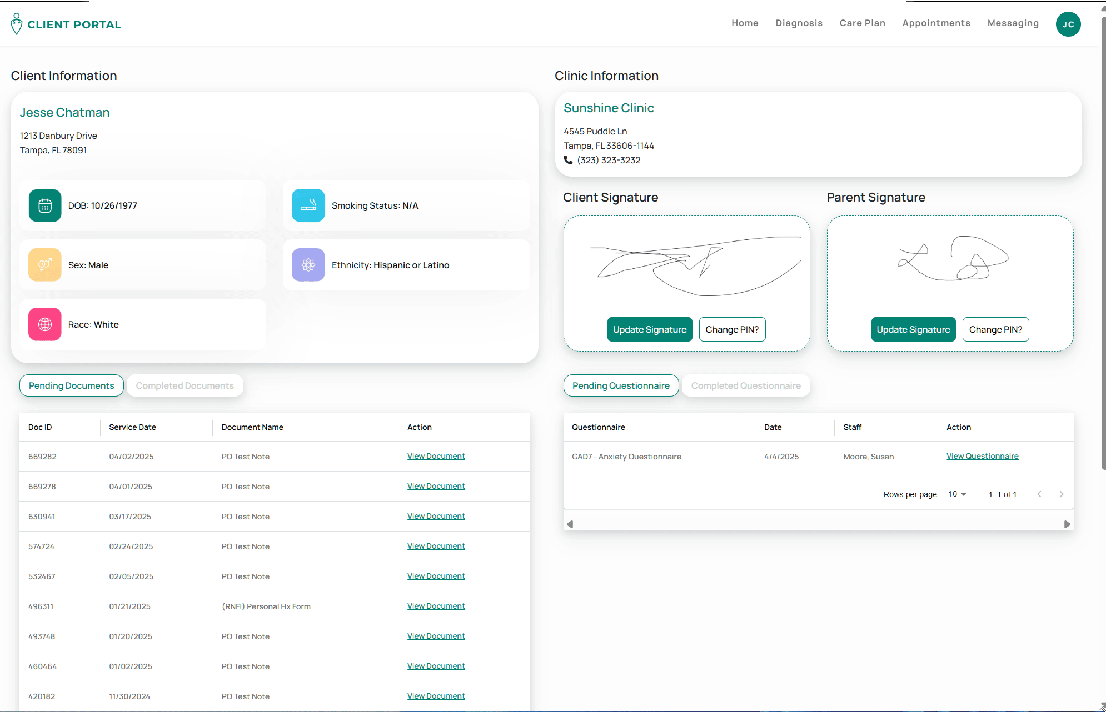Viewport: 1106px width, 712px height.
Task: Click the Service Date column header
Action: point(132,427)
